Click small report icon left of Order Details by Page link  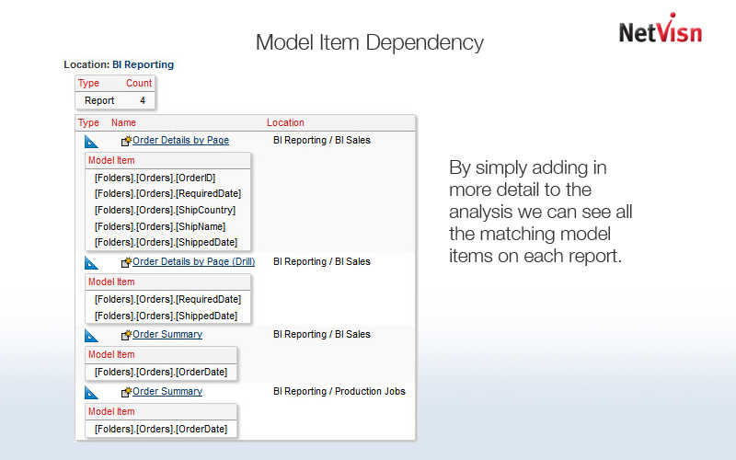126,141
